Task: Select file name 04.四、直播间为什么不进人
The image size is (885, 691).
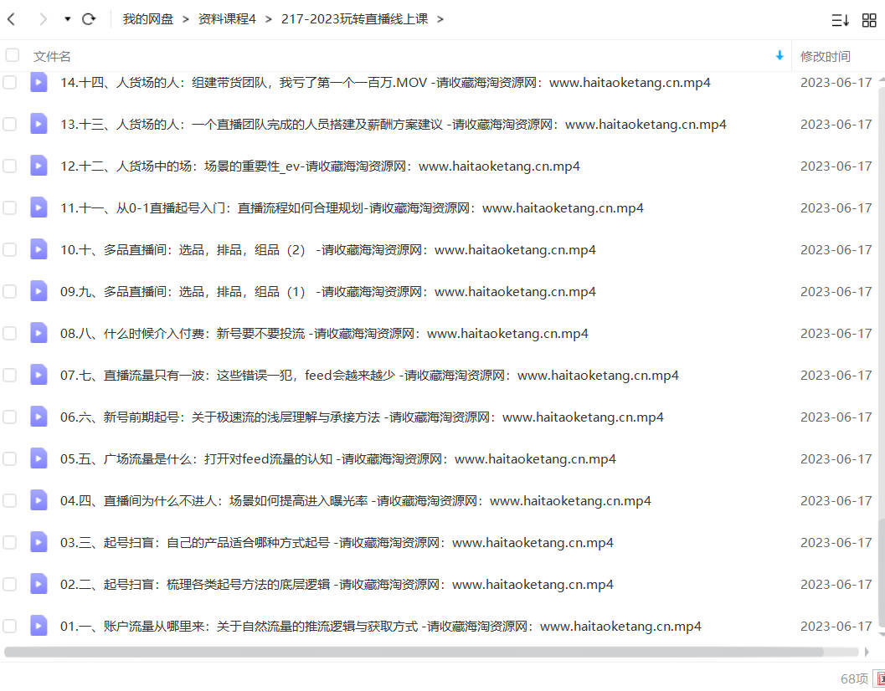Action: pyautogui.click(x=356, y=500)
